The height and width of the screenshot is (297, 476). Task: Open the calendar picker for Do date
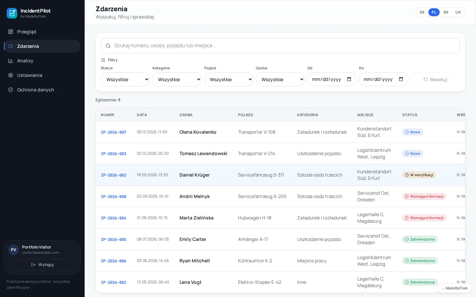[x=401, y=79]
